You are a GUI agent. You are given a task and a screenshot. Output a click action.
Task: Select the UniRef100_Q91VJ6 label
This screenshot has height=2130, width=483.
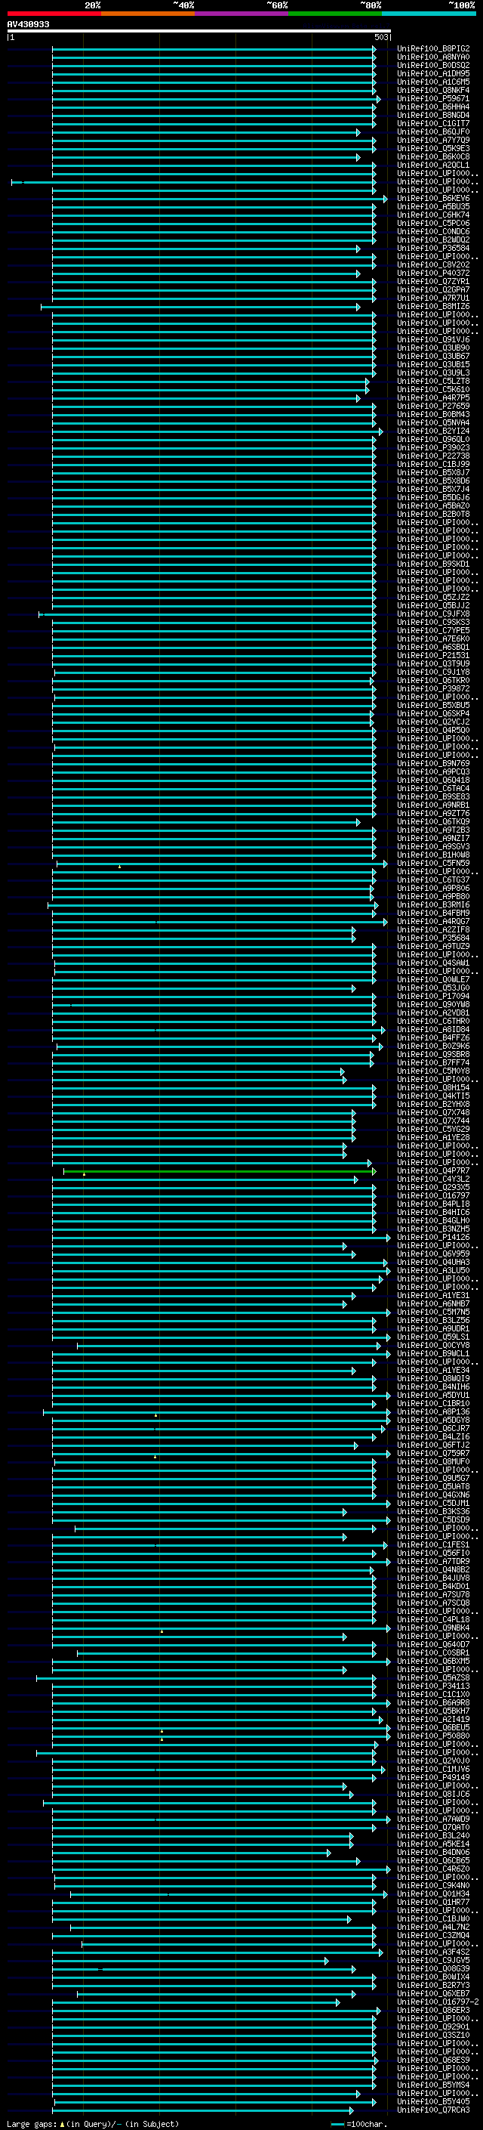click(432, 339)
